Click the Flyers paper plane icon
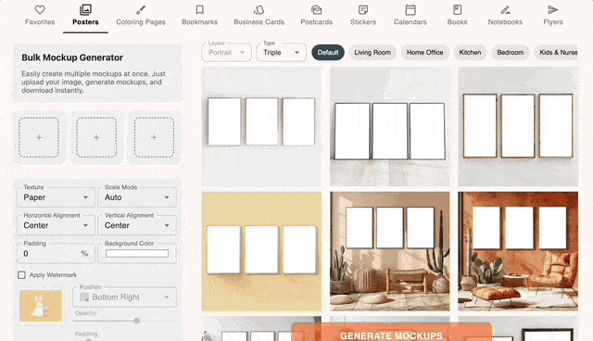Screen dimensions: 593x341 pyautogui.click(x=553, y=10)
